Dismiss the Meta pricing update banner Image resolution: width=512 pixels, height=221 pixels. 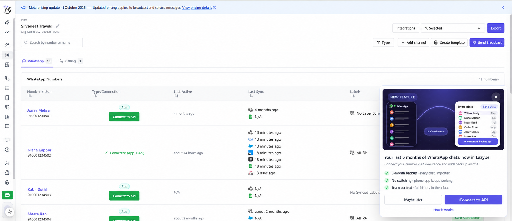click(503, 8)
